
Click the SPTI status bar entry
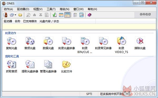pos(89,94)
